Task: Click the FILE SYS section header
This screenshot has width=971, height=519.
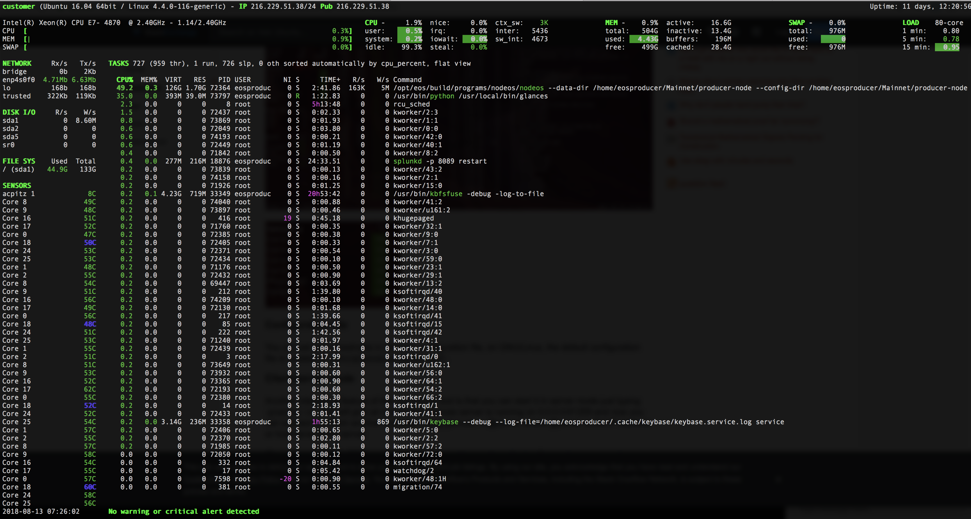Action: coord(19,161)
